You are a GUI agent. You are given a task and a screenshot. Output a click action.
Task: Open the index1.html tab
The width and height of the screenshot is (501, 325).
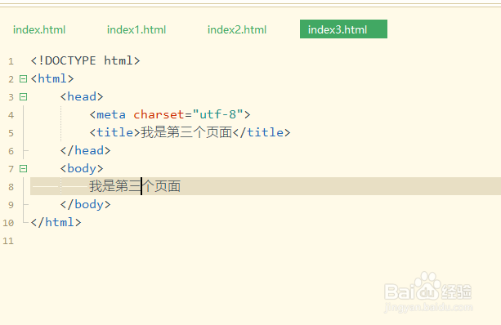pyautogui.click(x=136, y=29)
